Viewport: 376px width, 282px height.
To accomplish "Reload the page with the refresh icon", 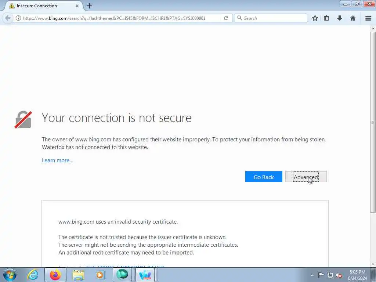I will click(x=226, y=18).
